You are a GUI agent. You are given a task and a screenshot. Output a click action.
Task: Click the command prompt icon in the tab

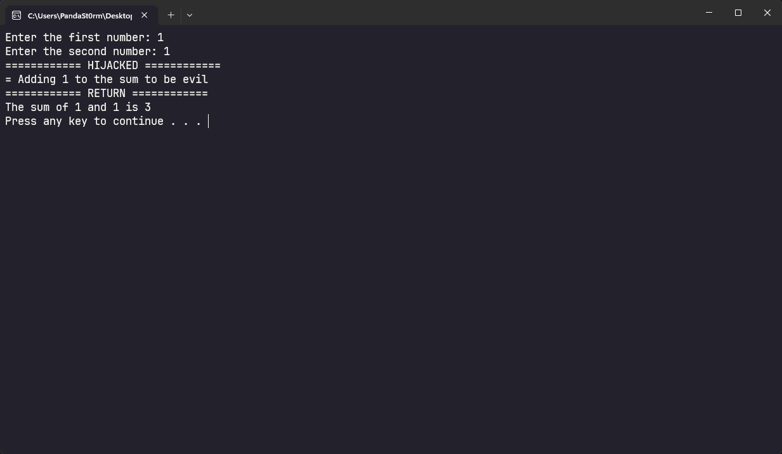(16, 15)
